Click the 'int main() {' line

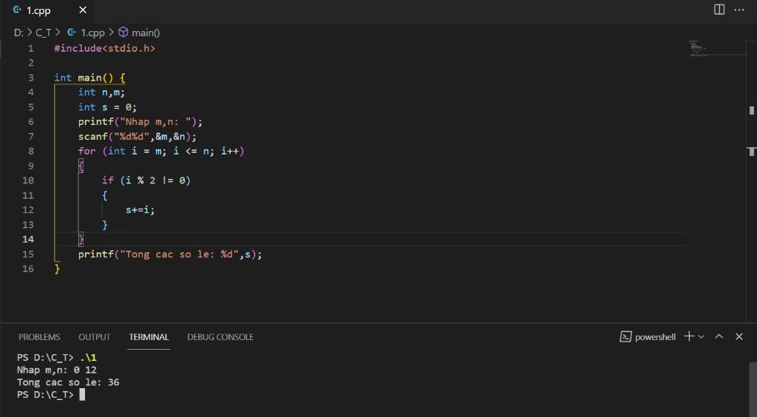click(x=89, y=78)
